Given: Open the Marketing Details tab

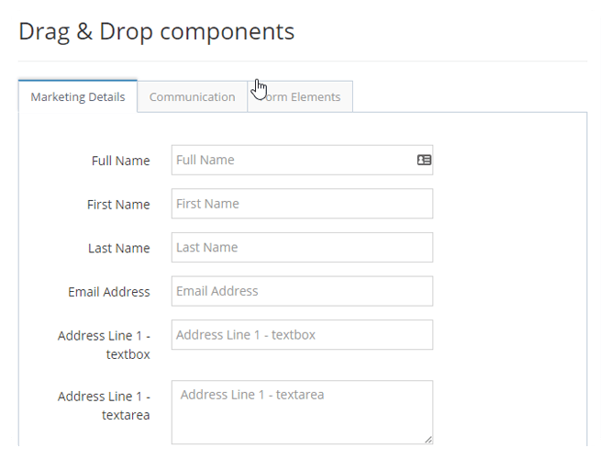Looking at the screenshot, I should pyautogui.click(x=78, y=96).
